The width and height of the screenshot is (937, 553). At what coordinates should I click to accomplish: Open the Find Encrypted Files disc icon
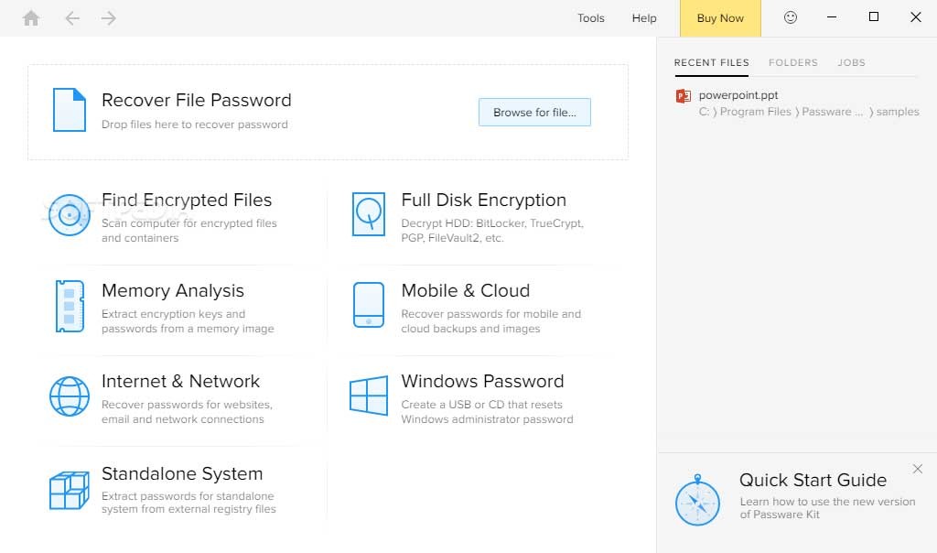coord(70,216)
